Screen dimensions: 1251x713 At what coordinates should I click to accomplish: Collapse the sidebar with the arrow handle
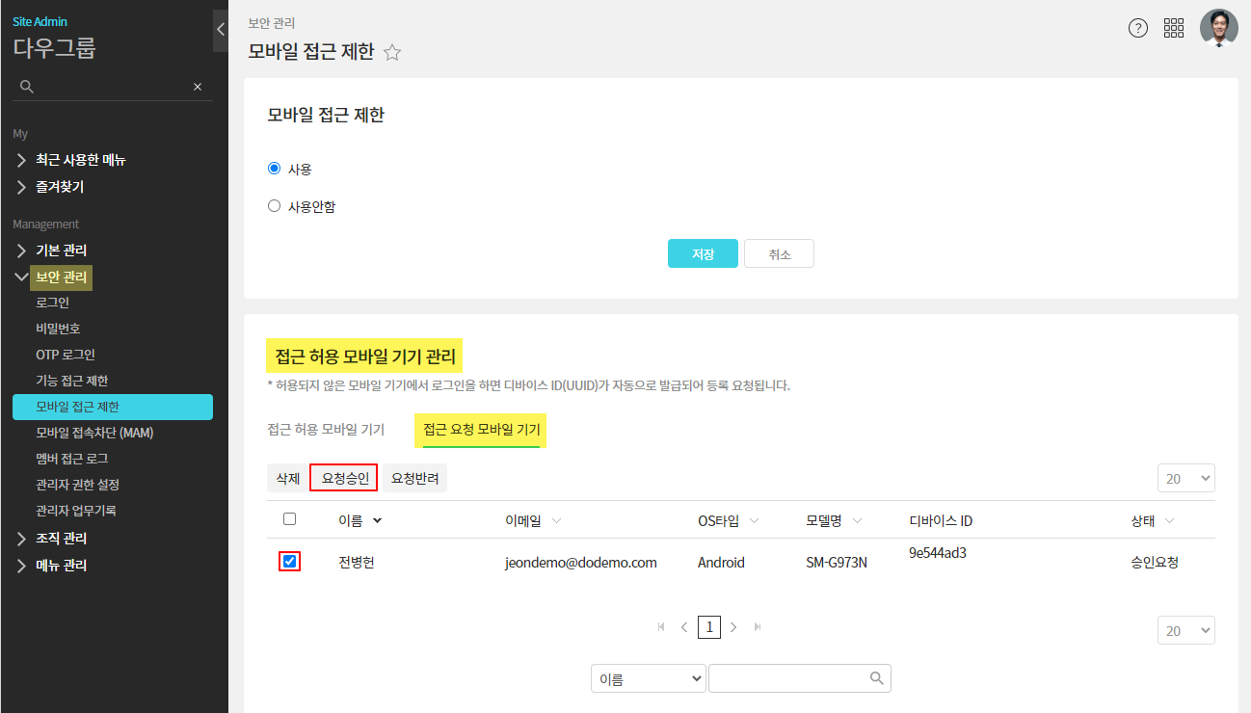click(x=221, y=30)
